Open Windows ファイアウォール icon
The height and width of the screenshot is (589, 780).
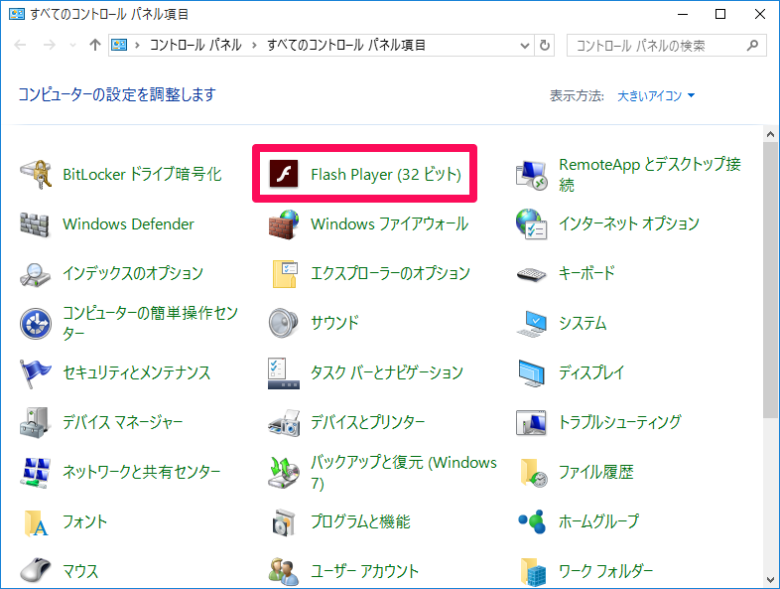284,224
